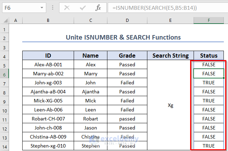Click the Enter checkmark formula bar icon

pos(83,8)
